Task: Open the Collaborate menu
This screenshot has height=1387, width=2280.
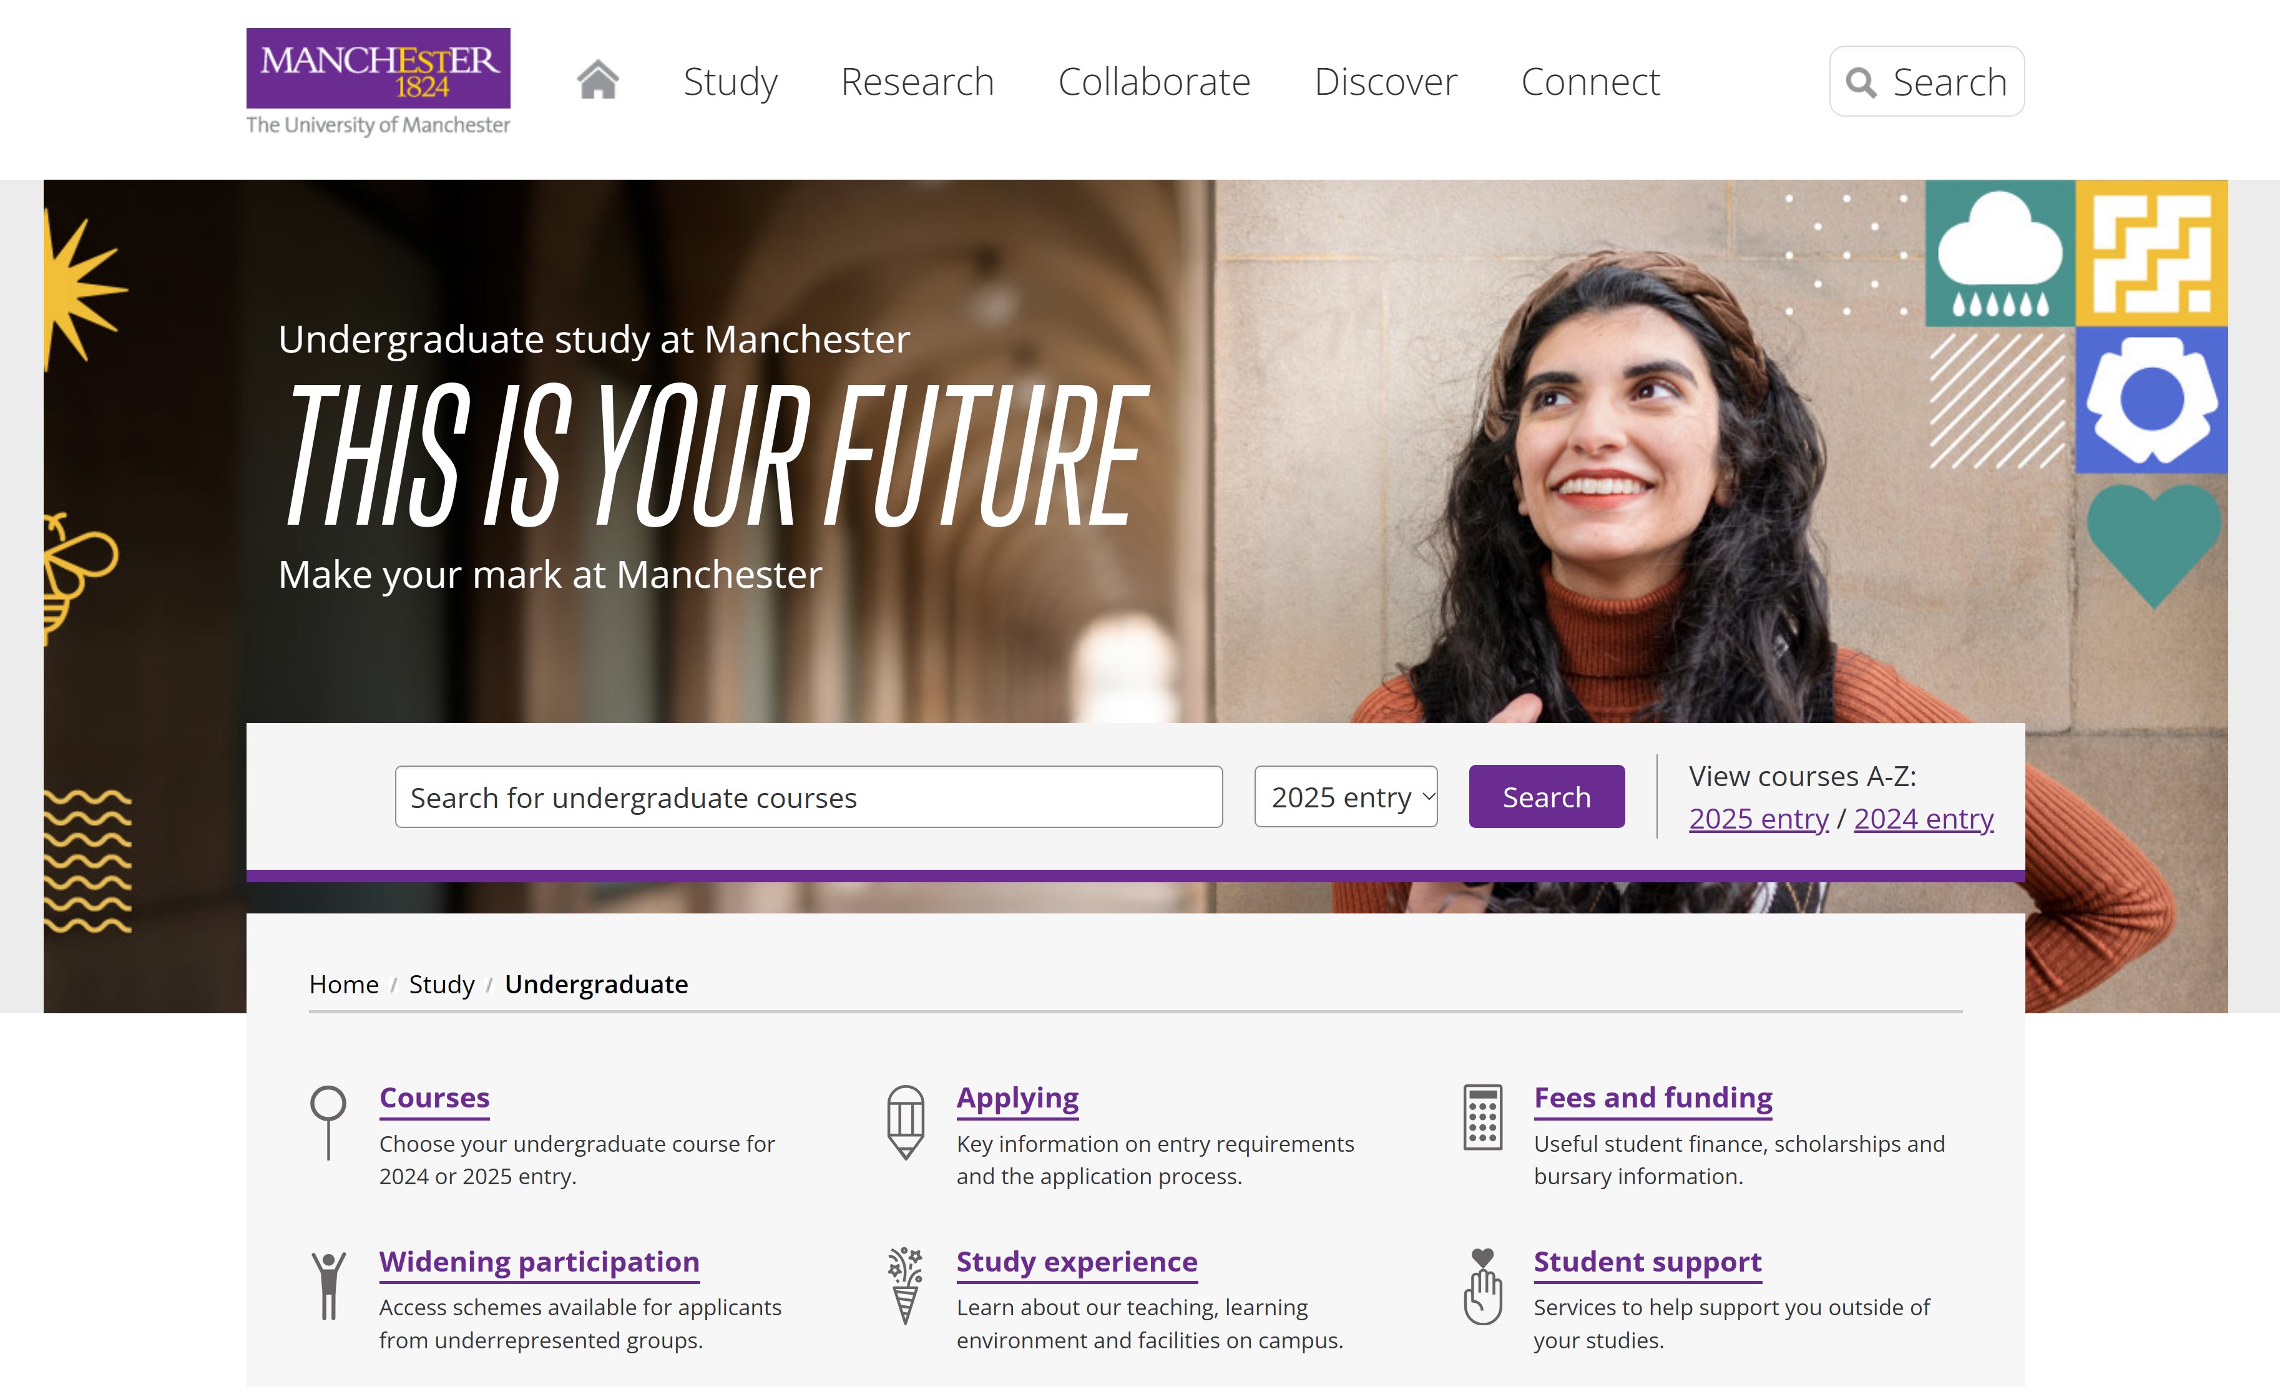Action: click(x=1154, y=82)
